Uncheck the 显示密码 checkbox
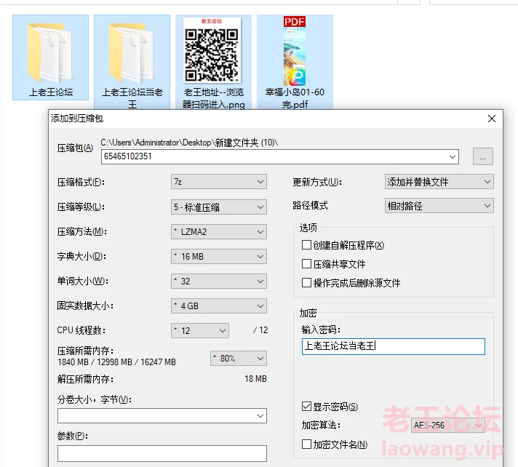 pos(306,406)
